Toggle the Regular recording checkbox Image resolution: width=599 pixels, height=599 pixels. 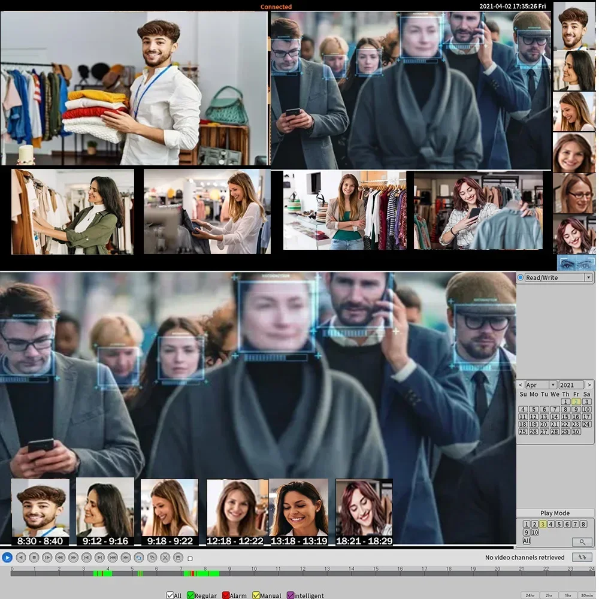190,595
